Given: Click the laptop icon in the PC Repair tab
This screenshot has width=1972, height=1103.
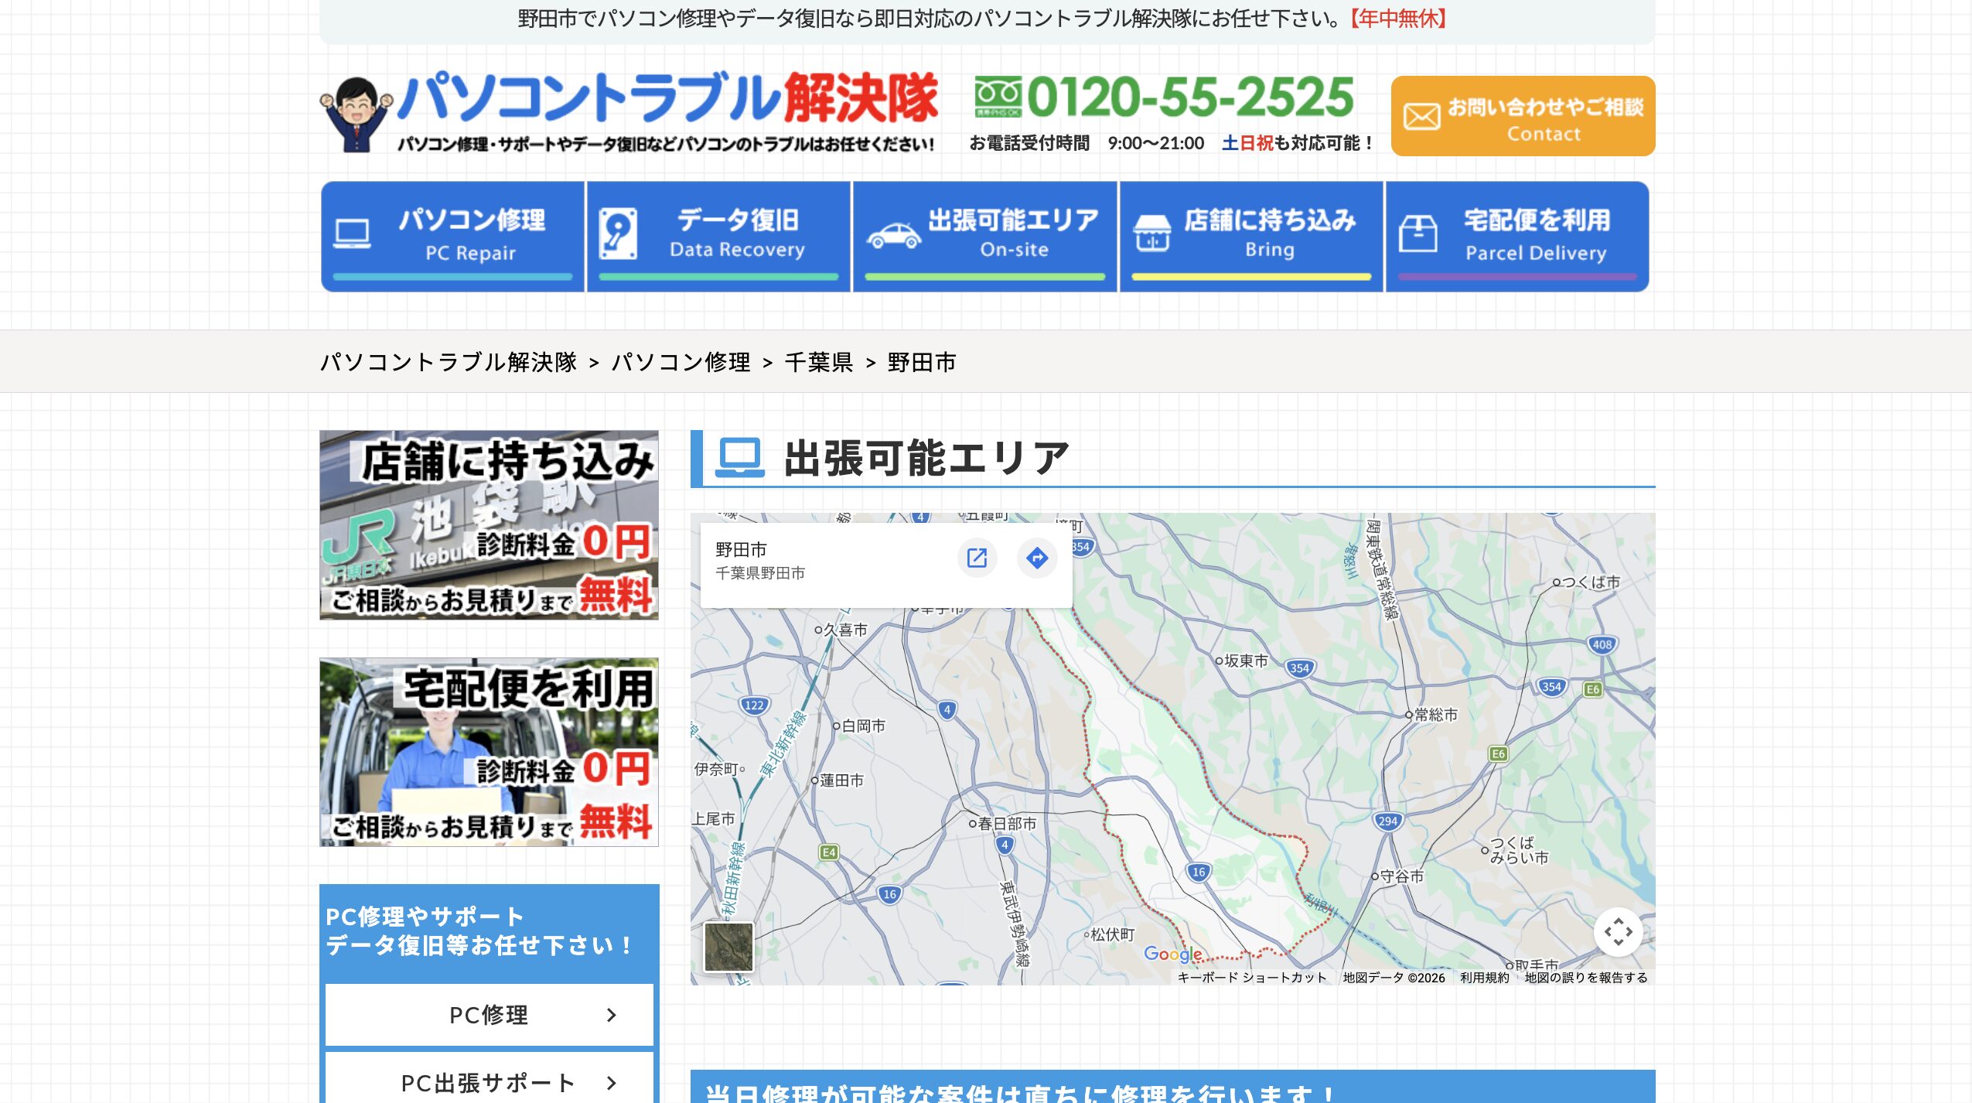Looking at the screenshot, I should point(352,234).
